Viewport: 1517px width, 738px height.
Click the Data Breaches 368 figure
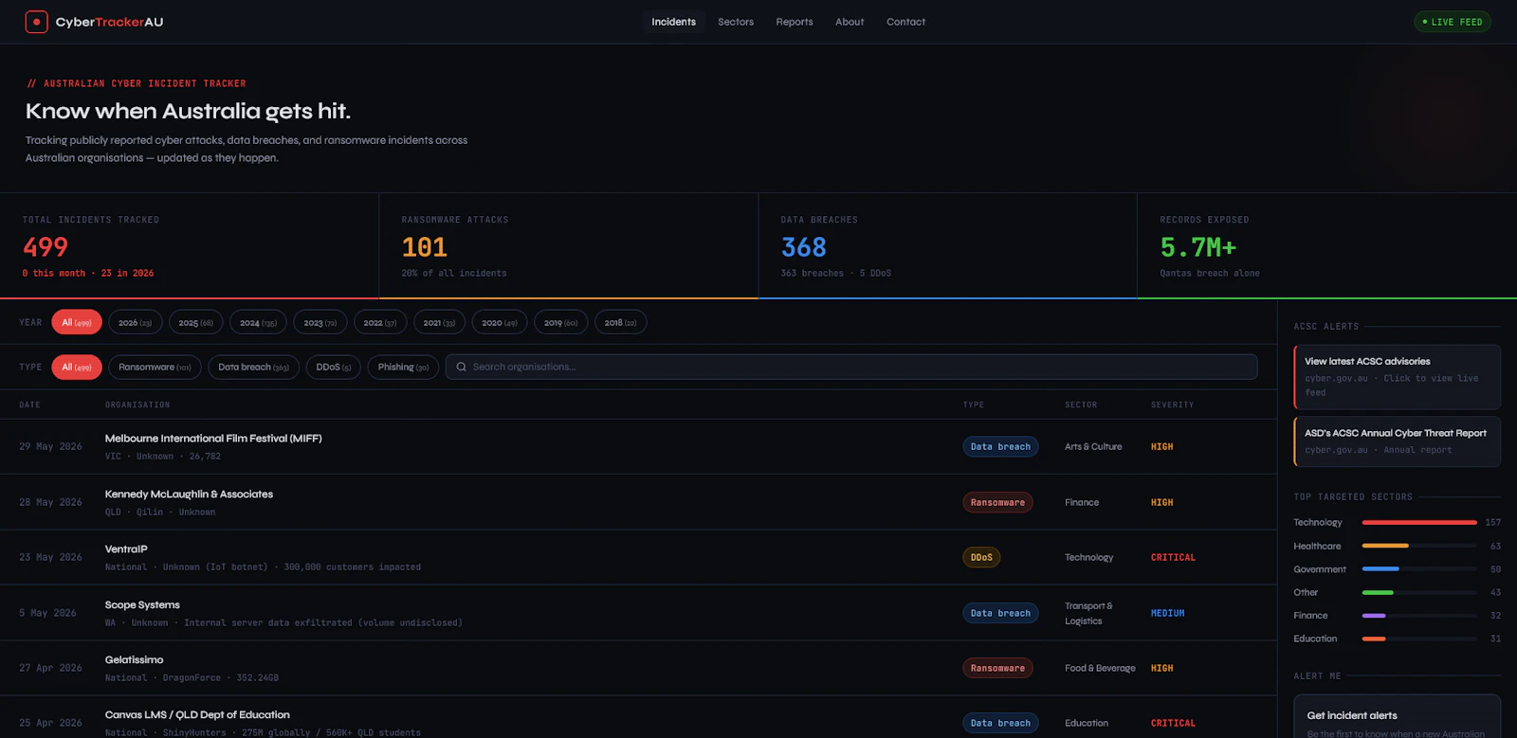[x=804, y=247]
